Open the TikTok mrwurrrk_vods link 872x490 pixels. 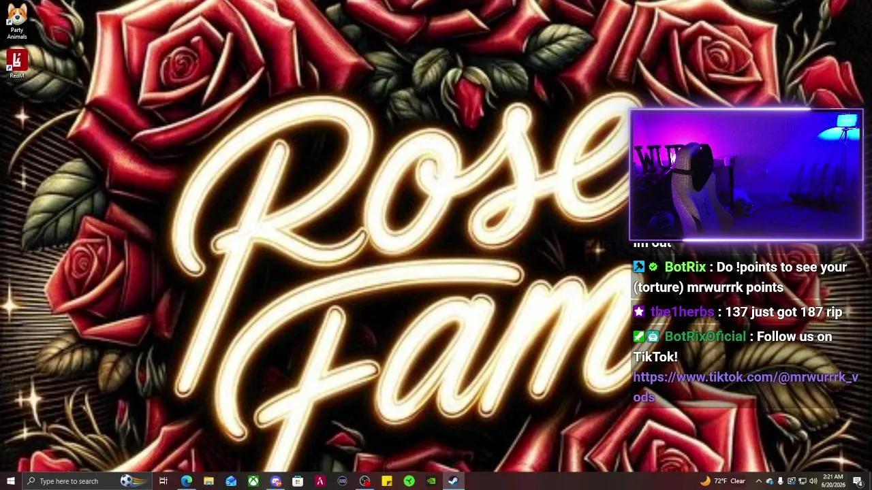pyautogui.click(x=746, y=387)
